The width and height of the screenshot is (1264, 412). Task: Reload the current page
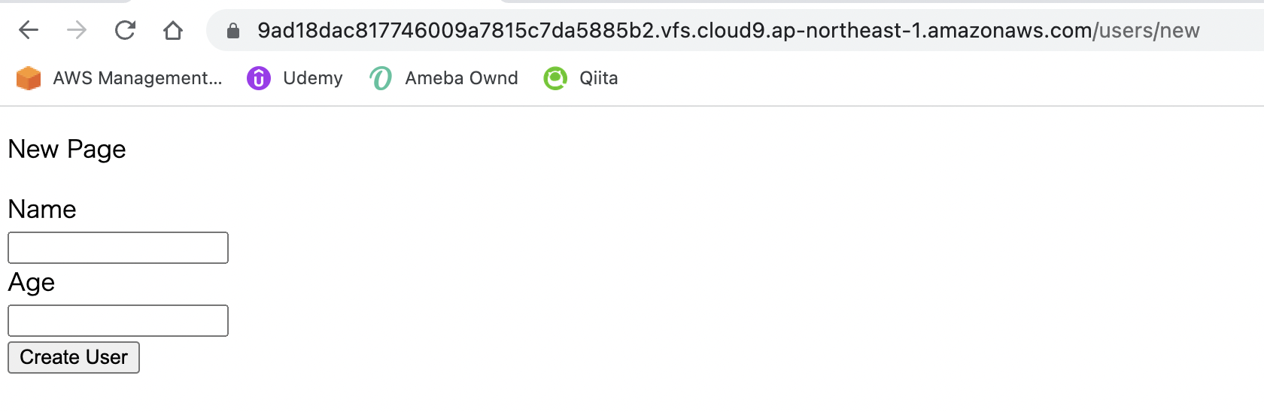point(125,30)
